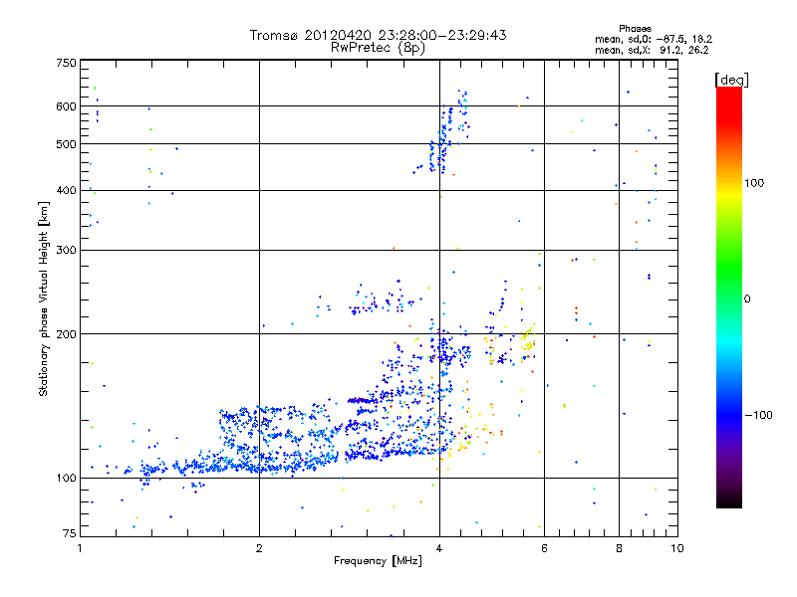Image resolution: width=797 pixels, height=597 pixels.
Task: Pick the black bottom end of the colorbar
Action: pyautogui.click(x=729, y=501)
